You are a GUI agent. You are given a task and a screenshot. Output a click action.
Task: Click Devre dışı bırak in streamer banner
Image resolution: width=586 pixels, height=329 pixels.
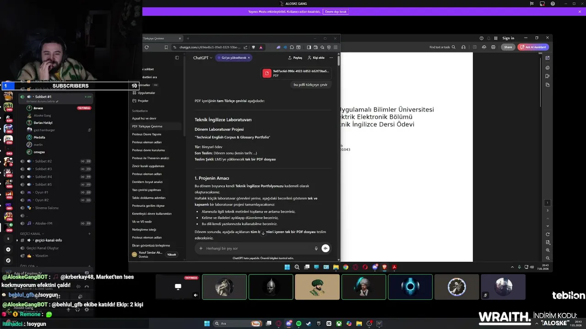click(336, 11)
